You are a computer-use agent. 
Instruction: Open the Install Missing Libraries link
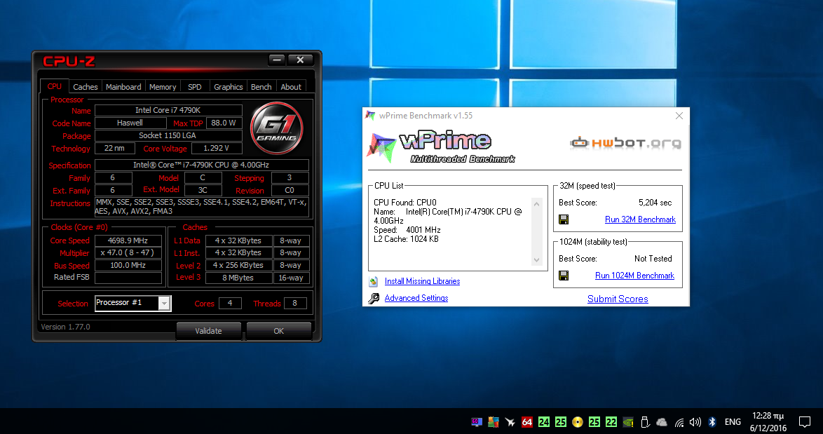point(422,281)
